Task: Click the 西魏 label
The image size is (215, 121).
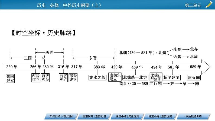Action: (177, 57)
